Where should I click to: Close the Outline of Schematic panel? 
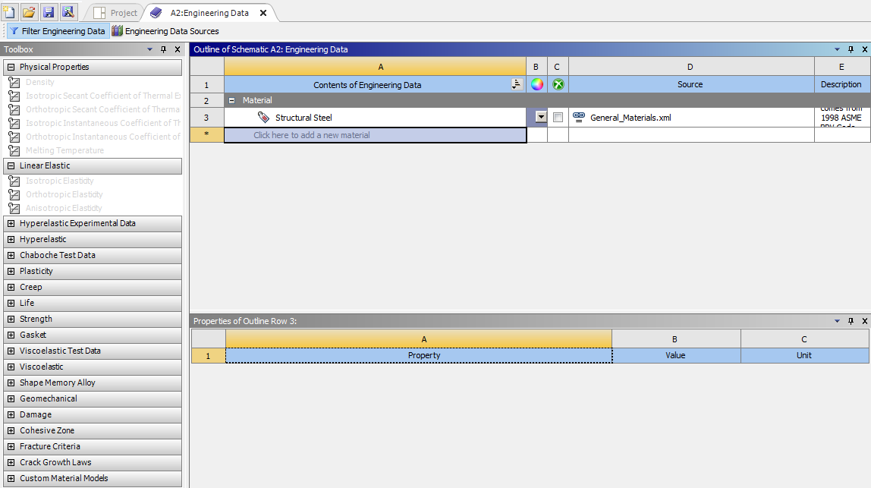point(865,49)
